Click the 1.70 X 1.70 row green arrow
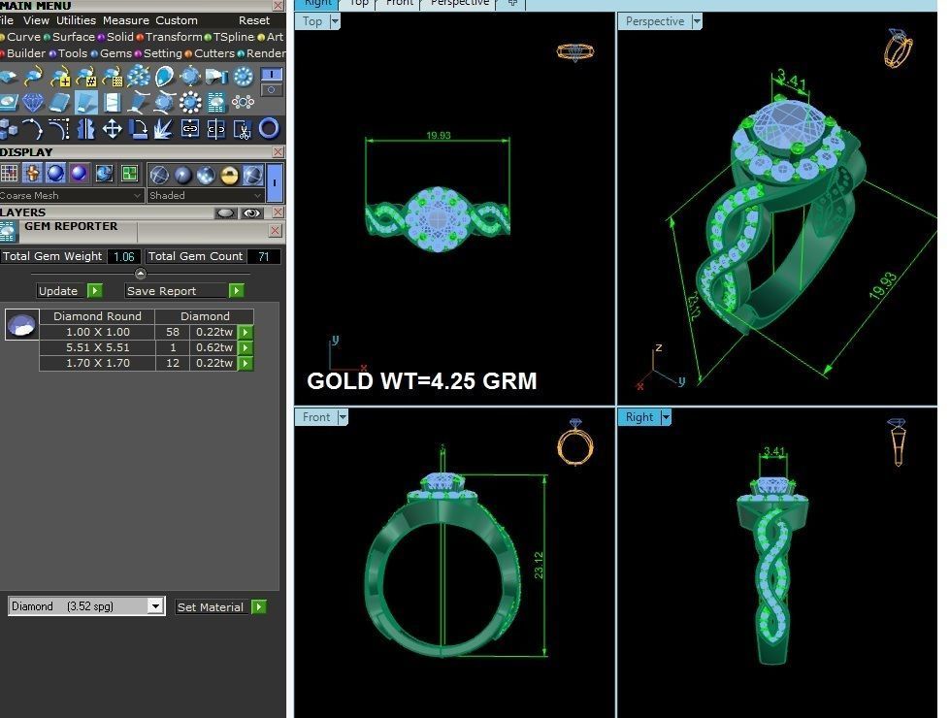 (x=245, y=363)
